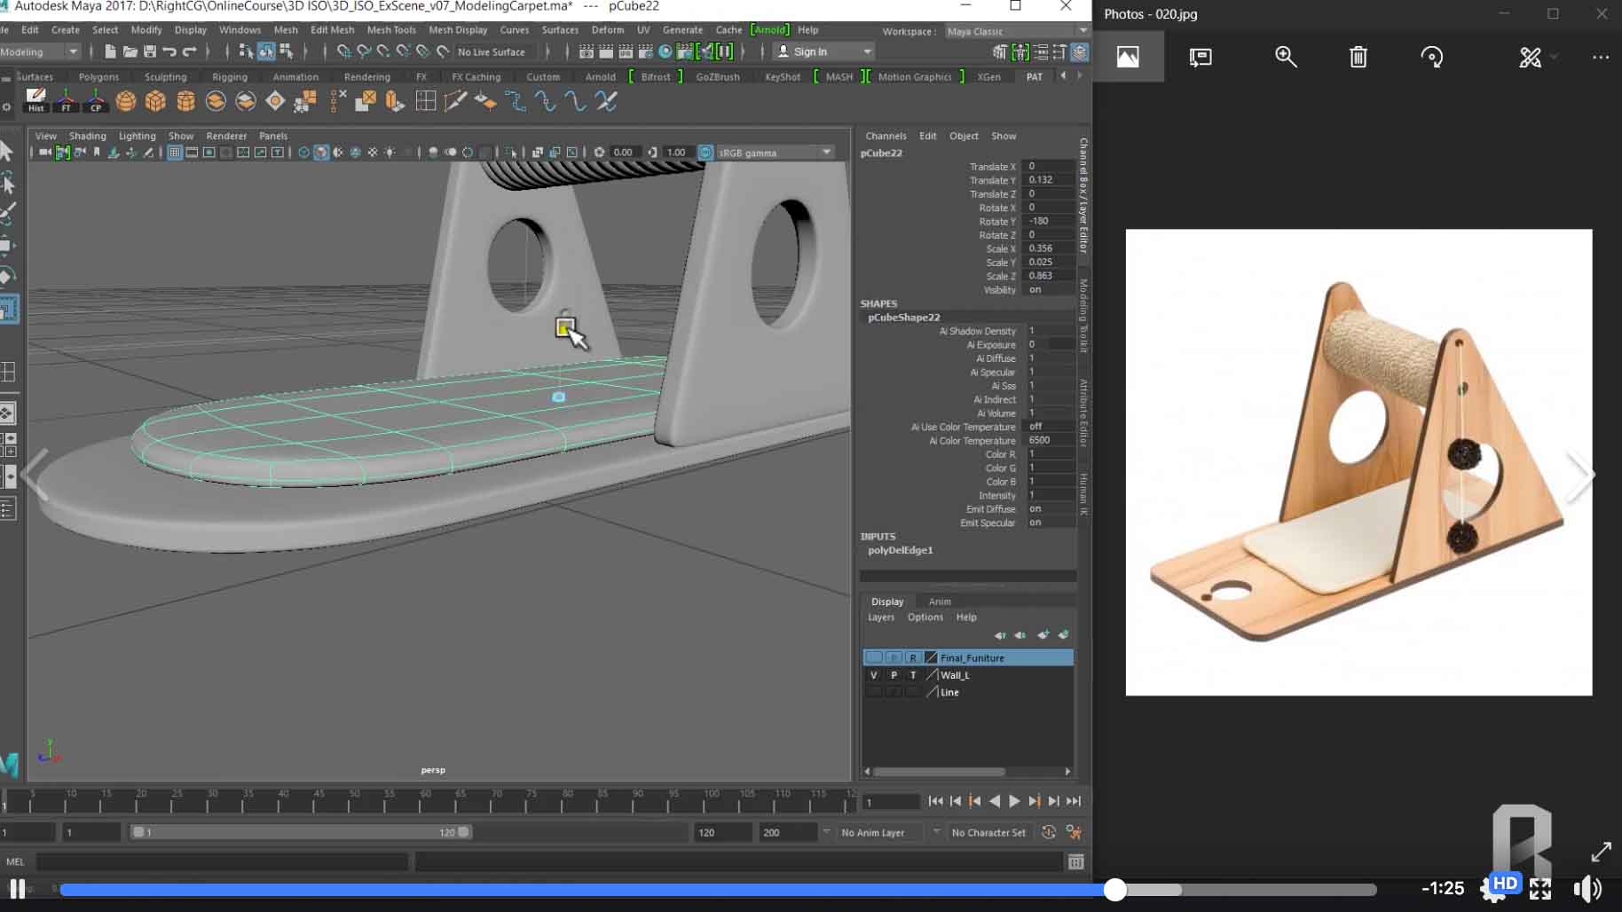The height and width of the screenshot is (912, 1622).
Task: Click the Hist delete history shelf icon
Action: click(x=35, y=100)
